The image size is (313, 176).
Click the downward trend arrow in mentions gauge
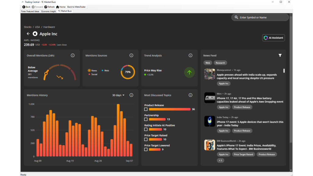click(60, 77)
